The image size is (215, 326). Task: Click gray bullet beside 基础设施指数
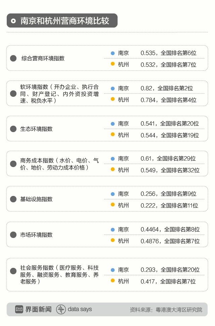[13, 199]
